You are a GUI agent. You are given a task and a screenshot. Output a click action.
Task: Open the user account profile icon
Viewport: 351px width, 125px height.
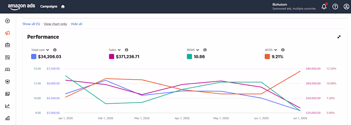tap(346, 7)
